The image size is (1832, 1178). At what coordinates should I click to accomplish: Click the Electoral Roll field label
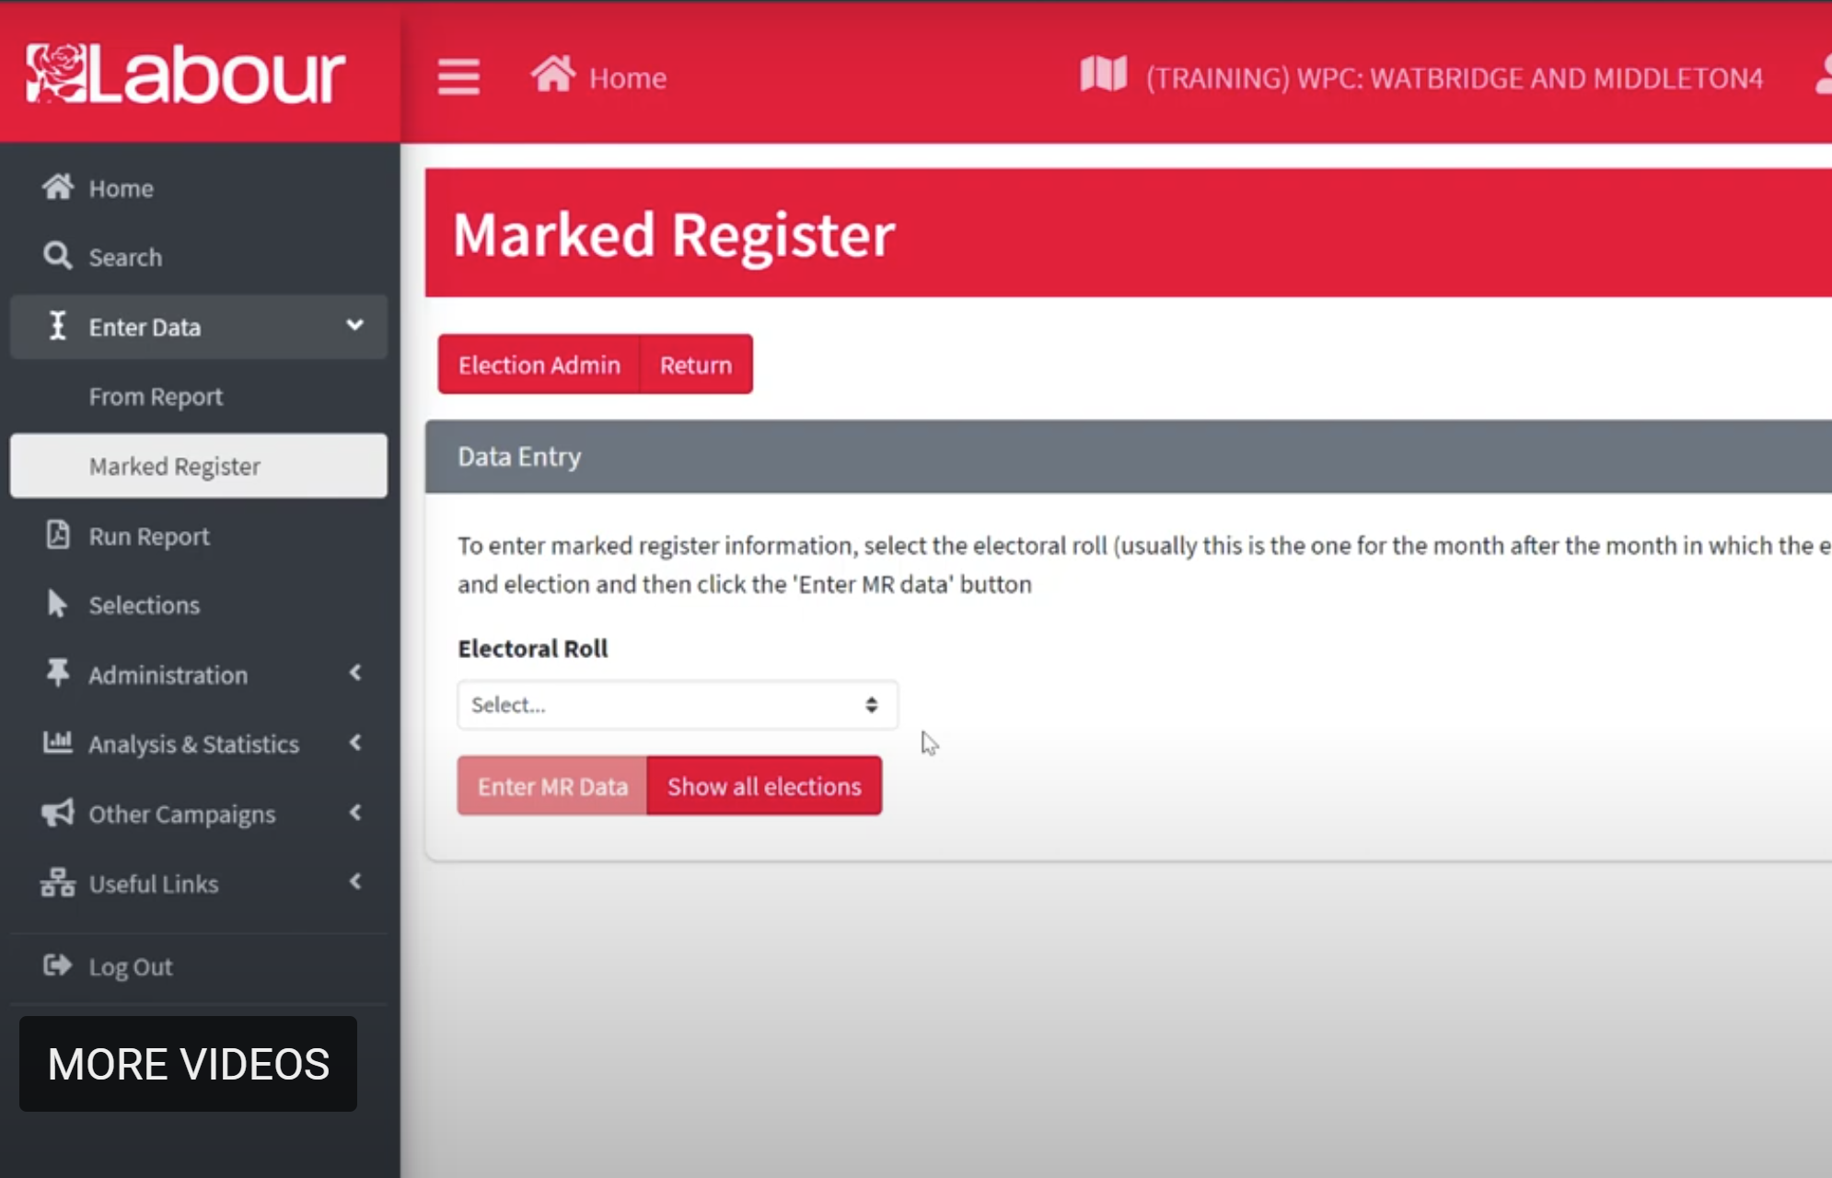point(533,648)
